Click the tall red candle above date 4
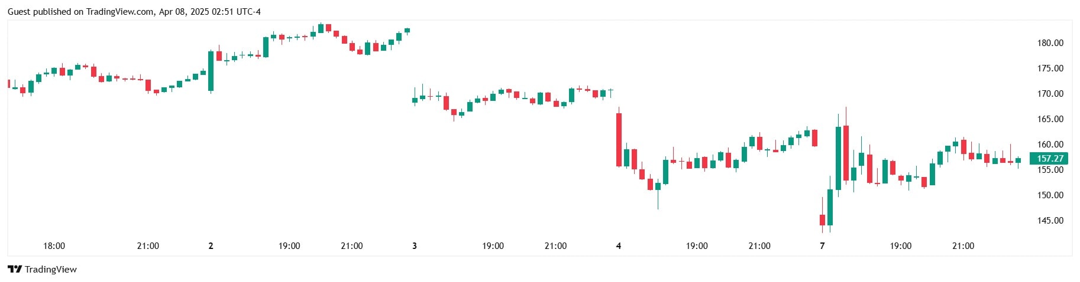The image size is (1080, 282). point(619,140)
